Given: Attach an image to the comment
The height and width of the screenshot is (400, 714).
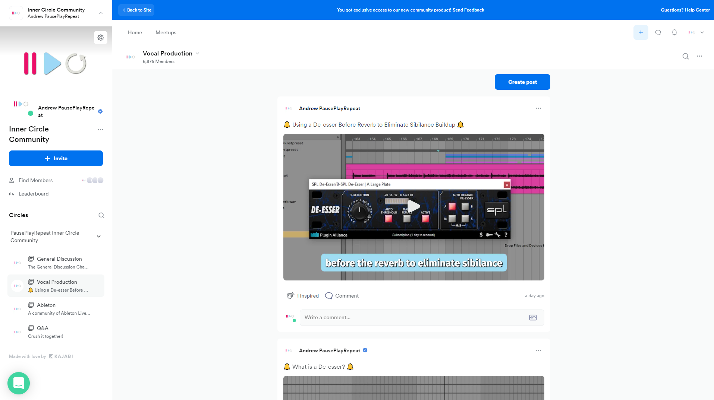Looking at the screenshot, I should [533, 318].
